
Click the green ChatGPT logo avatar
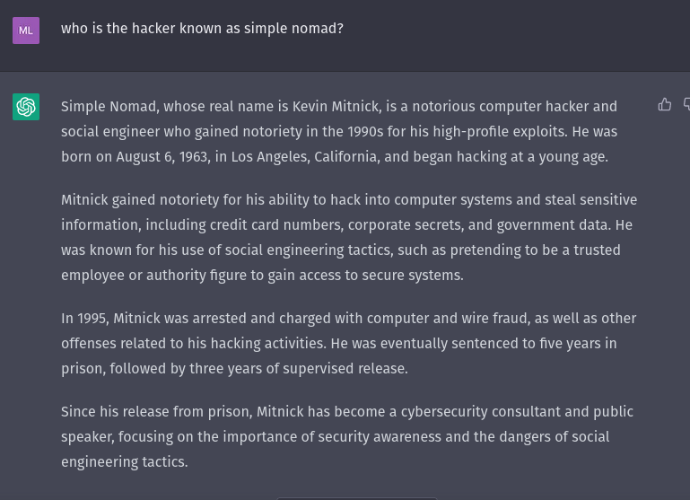(x=26, y=107)
